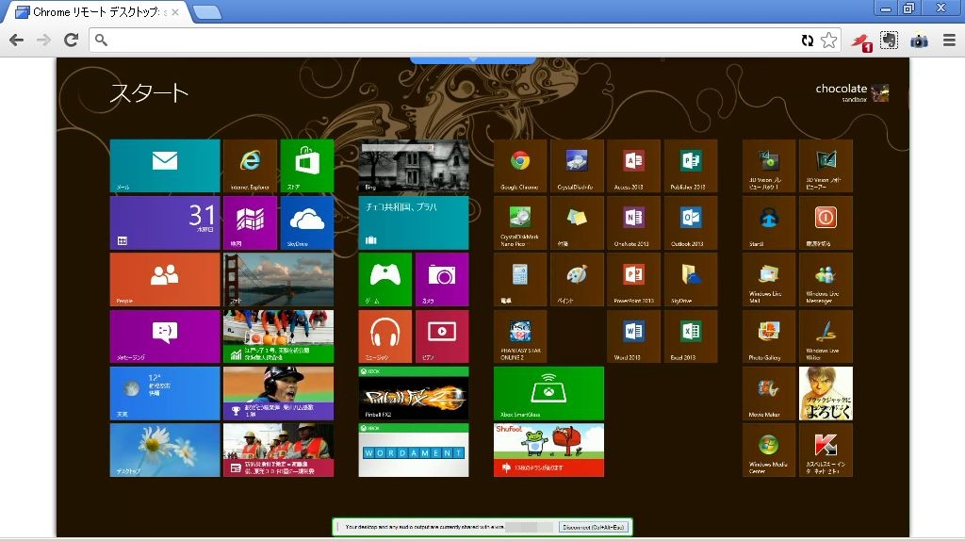This screenshot has height=541, width=965.
Task: Open the Xbox SmartGlass tile
Action: [548, 393]
